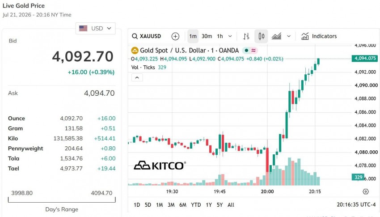The height and width of the screenshot is (217, 380).
Task: Set the chart range to YTD
Action: coord(196,205)
